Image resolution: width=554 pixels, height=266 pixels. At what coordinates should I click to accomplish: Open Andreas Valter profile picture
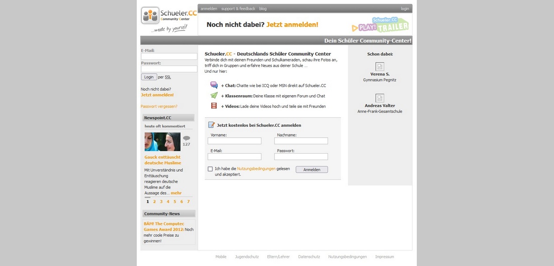[x=380, y=98]
